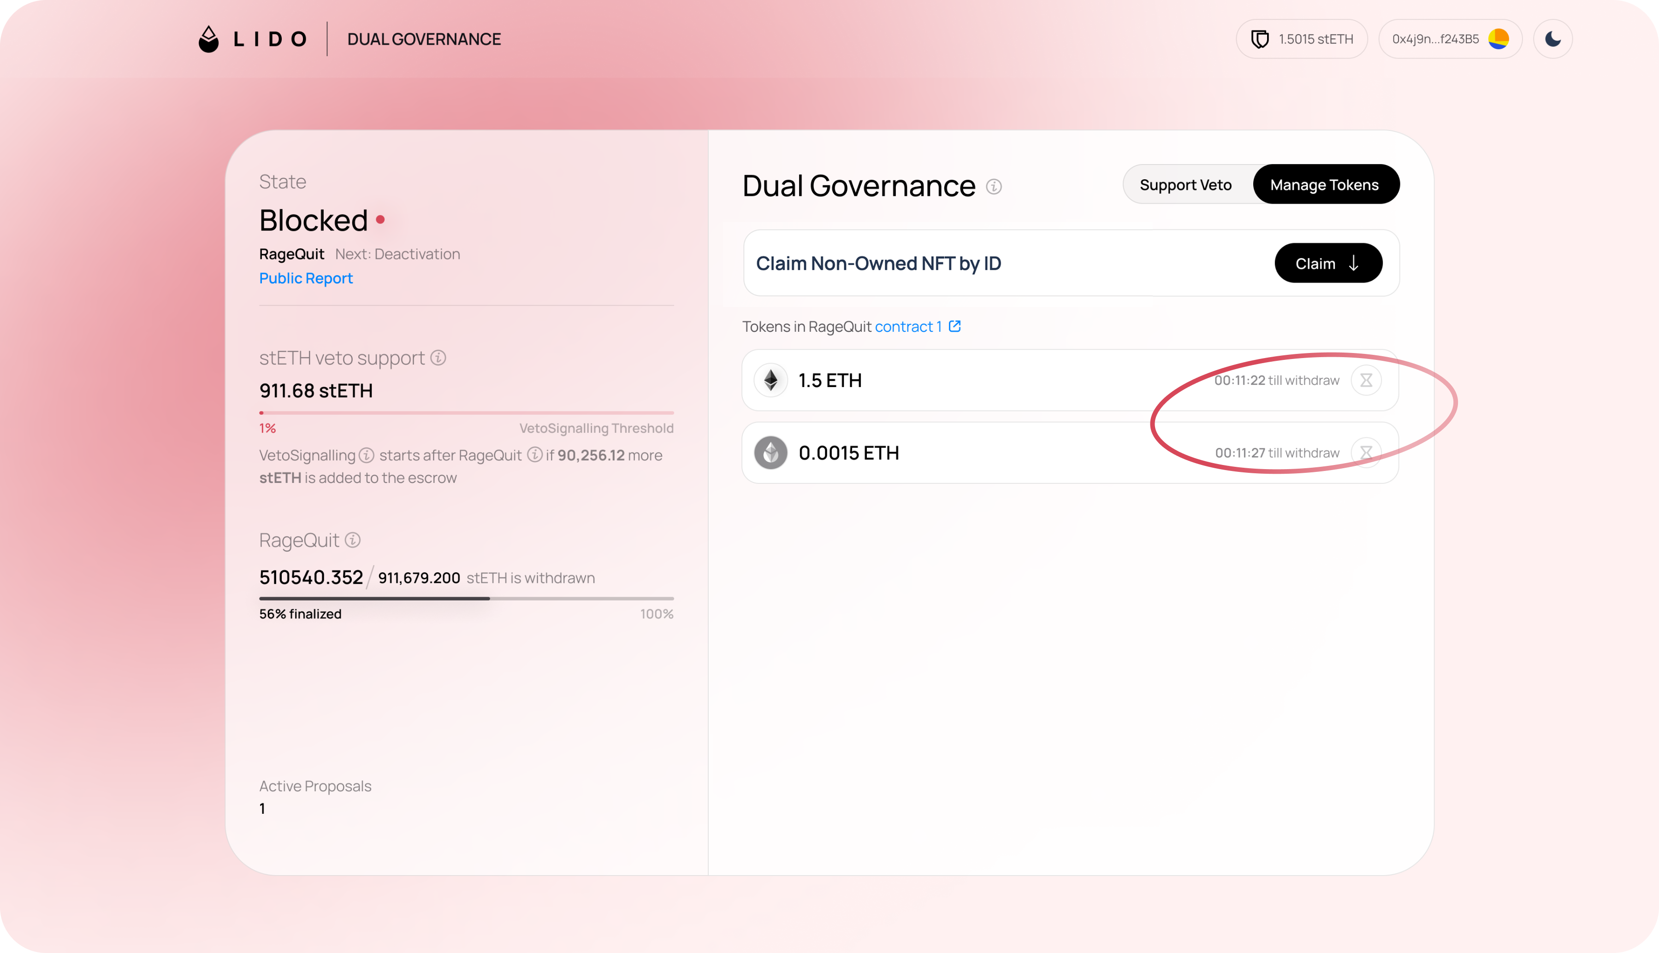Click the wallet avatar circle icon
The height and width of the screenshot is (953, 1659).
[x=1499, y=39]
